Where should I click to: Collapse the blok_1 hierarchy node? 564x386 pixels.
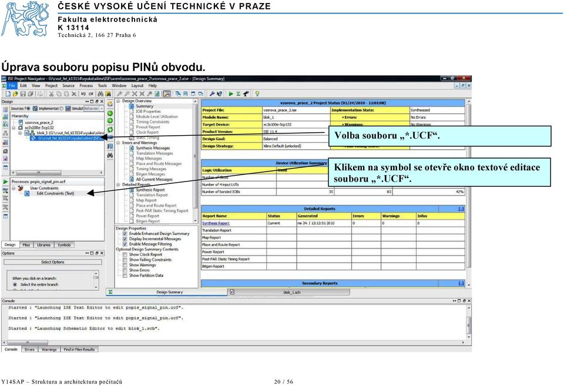point(20,133)
